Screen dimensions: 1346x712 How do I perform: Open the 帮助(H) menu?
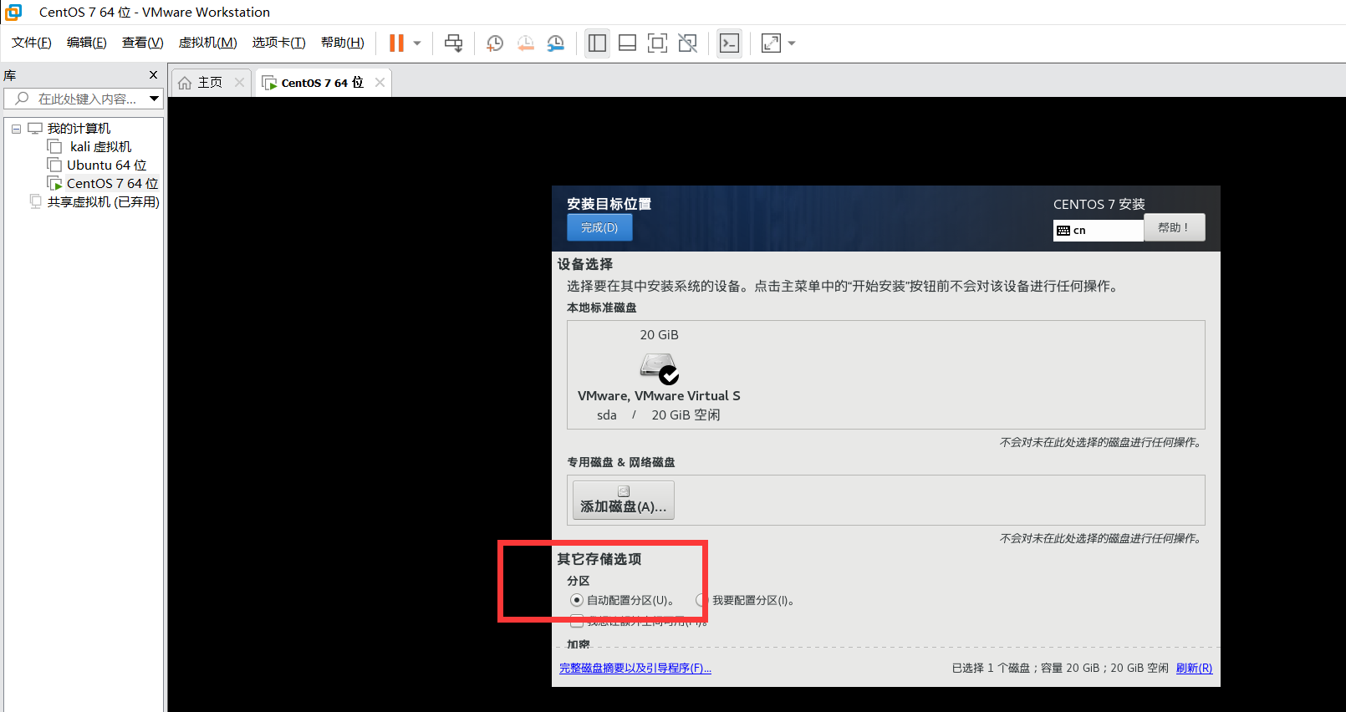click(x=343, y=43)
